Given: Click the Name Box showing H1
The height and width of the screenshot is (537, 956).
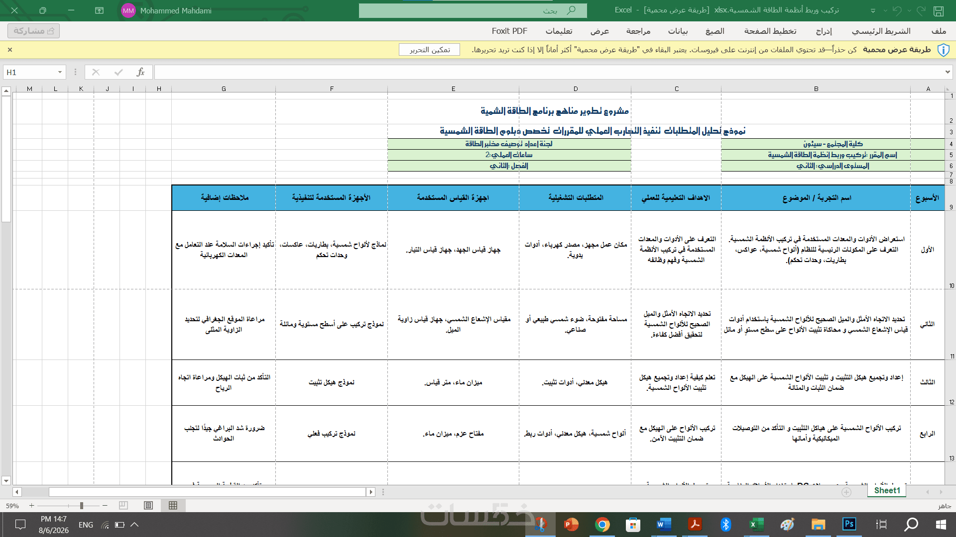Looking at the screenshot, I should click(x=30, y=72).
